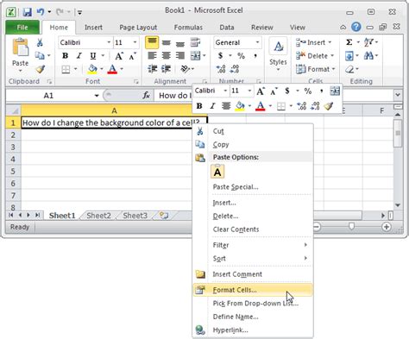Toggle Middle Align in the Alignment group
This screenshot has width=409, height=339.
point(167,43)
